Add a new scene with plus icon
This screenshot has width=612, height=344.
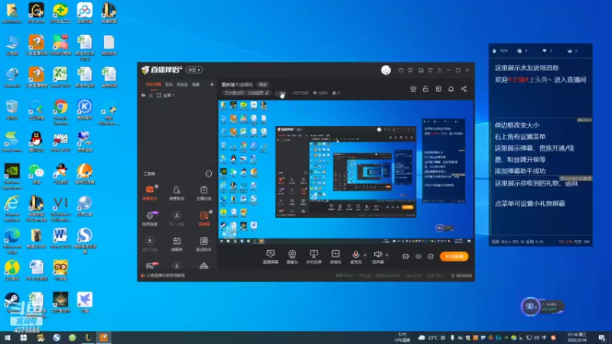[x=212, y=84]
